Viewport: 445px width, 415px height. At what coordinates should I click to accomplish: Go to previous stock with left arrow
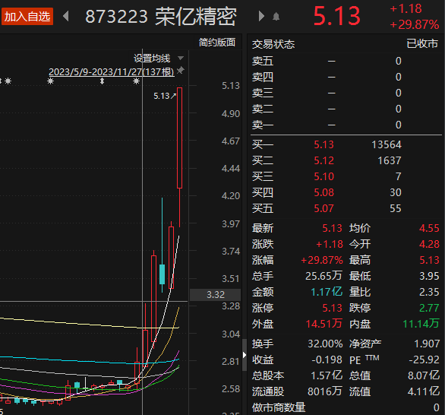click(x=66, y=16)
